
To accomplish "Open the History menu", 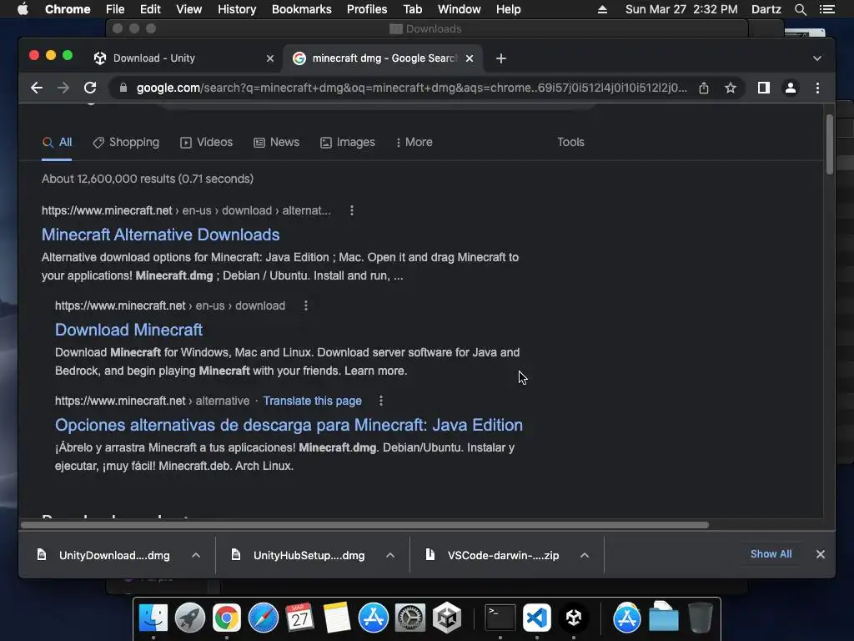I will point(237,9).
